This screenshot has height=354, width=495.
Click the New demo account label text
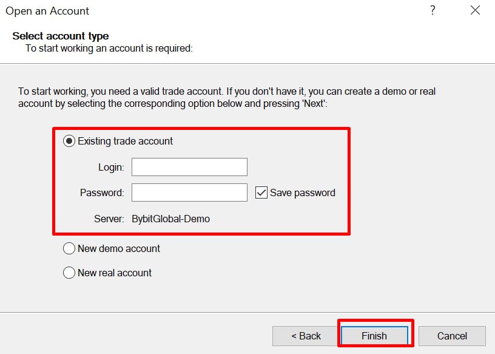pyautogui.click(x=119, y=248)
